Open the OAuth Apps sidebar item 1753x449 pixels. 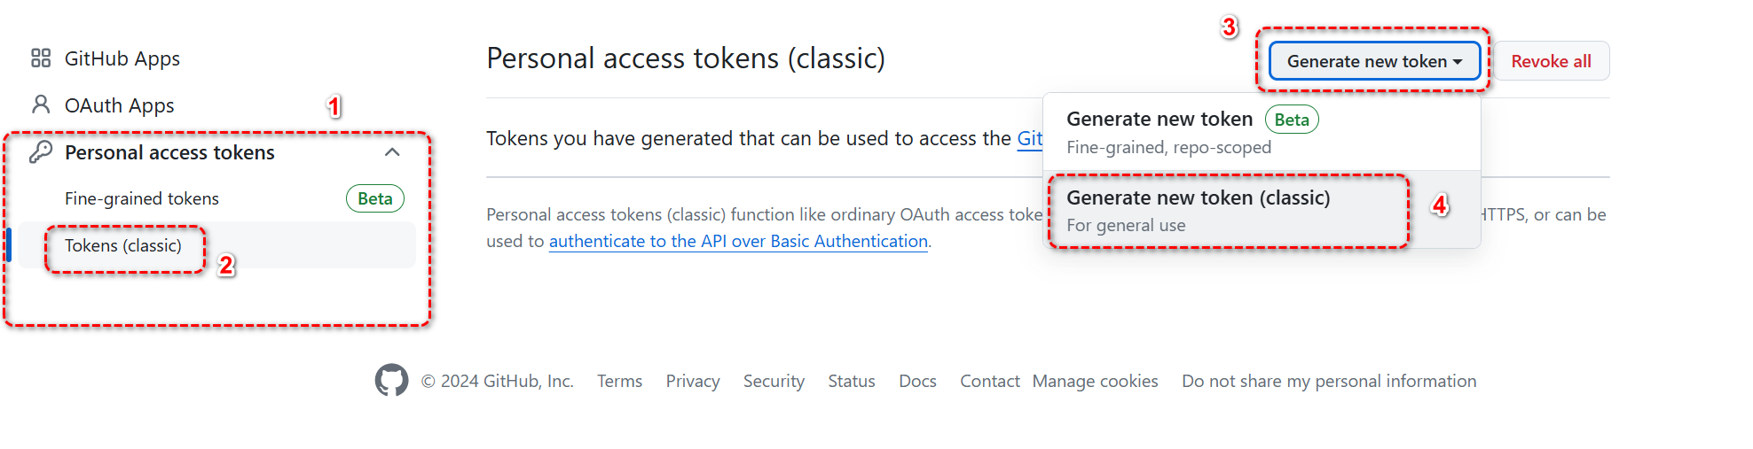click(x=119, y=105)
